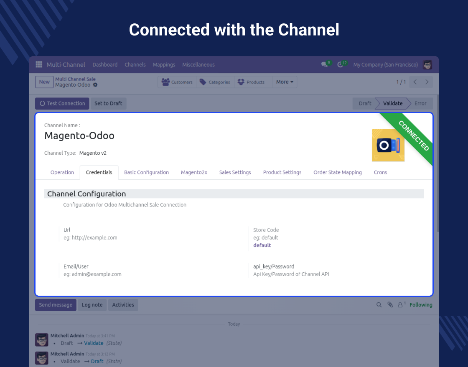The image size is (468, 367).
Task: Open the activities clock icon
Action: click(341, 65)
